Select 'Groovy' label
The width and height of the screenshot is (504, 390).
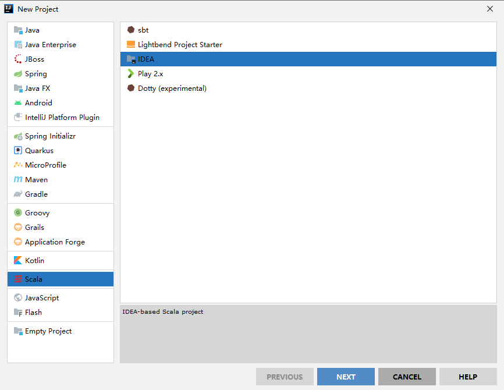coord(37,213)
